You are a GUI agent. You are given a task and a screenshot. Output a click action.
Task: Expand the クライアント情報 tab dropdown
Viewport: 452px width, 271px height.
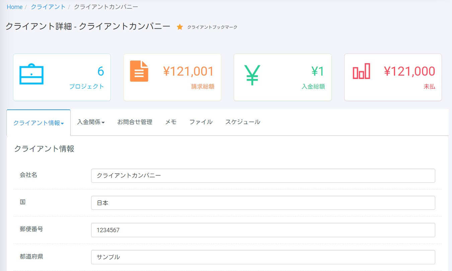pos(39,123)
